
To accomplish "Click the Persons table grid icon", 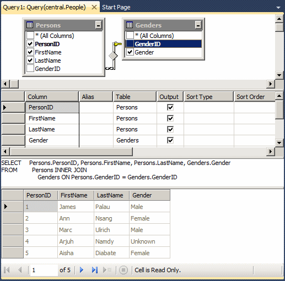I will coord(30,25).
